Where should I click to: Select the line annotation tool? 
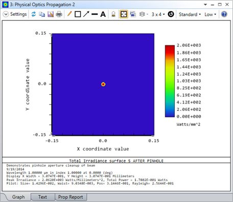point(95,14)
